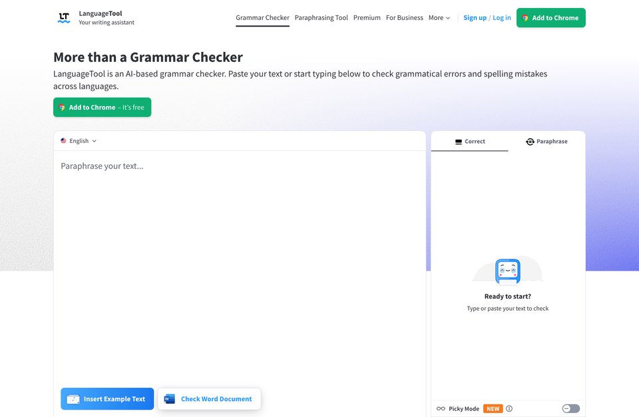
Task: Open For Business page
Action: tap(404, 18)
